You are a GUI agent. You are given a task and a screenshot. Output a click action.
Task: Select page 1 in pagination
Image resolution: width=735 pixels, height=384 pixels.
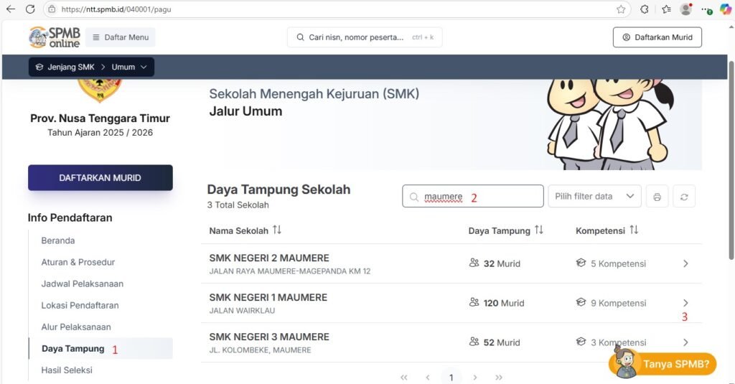(x=451, y=377)
